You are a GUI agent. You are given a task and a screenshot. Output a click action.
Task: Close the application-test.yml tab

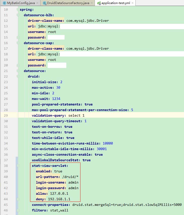(x=132, y=3)
